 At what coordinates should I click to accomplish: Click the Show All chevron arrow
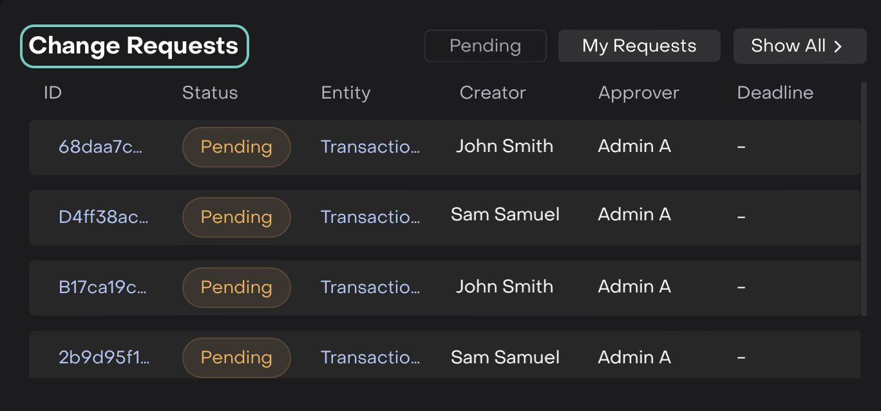838,46
